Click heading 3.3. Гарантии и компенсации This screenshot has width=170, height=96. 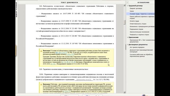click(x=64, y=69)
